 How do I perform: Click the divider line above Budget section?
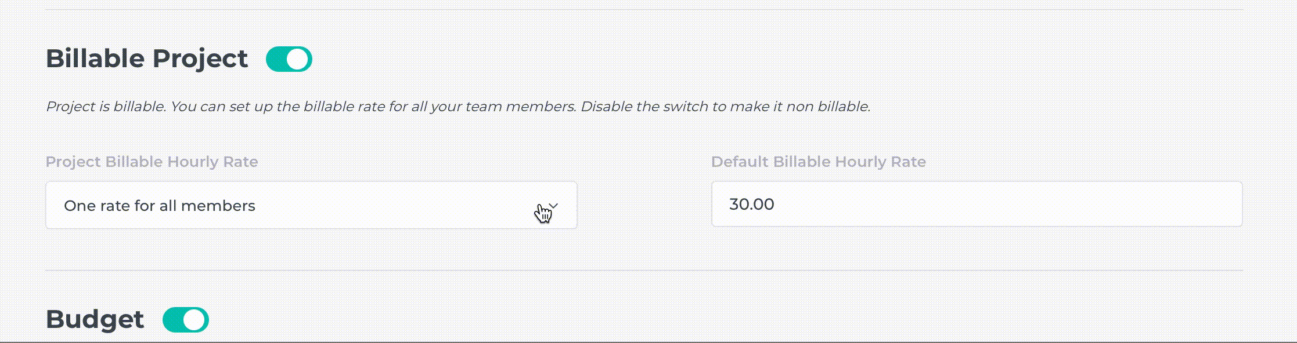(643, 270)
